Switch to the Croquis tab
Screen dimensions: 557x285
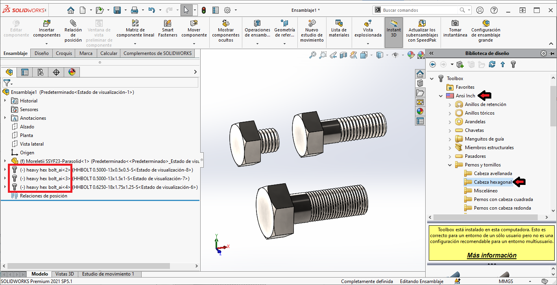[64, 53]
